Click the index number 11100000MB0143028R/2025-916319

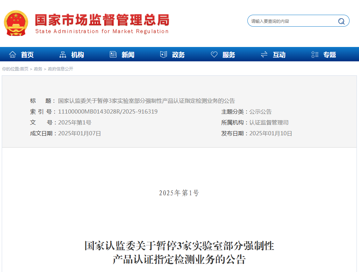(108, 112)
